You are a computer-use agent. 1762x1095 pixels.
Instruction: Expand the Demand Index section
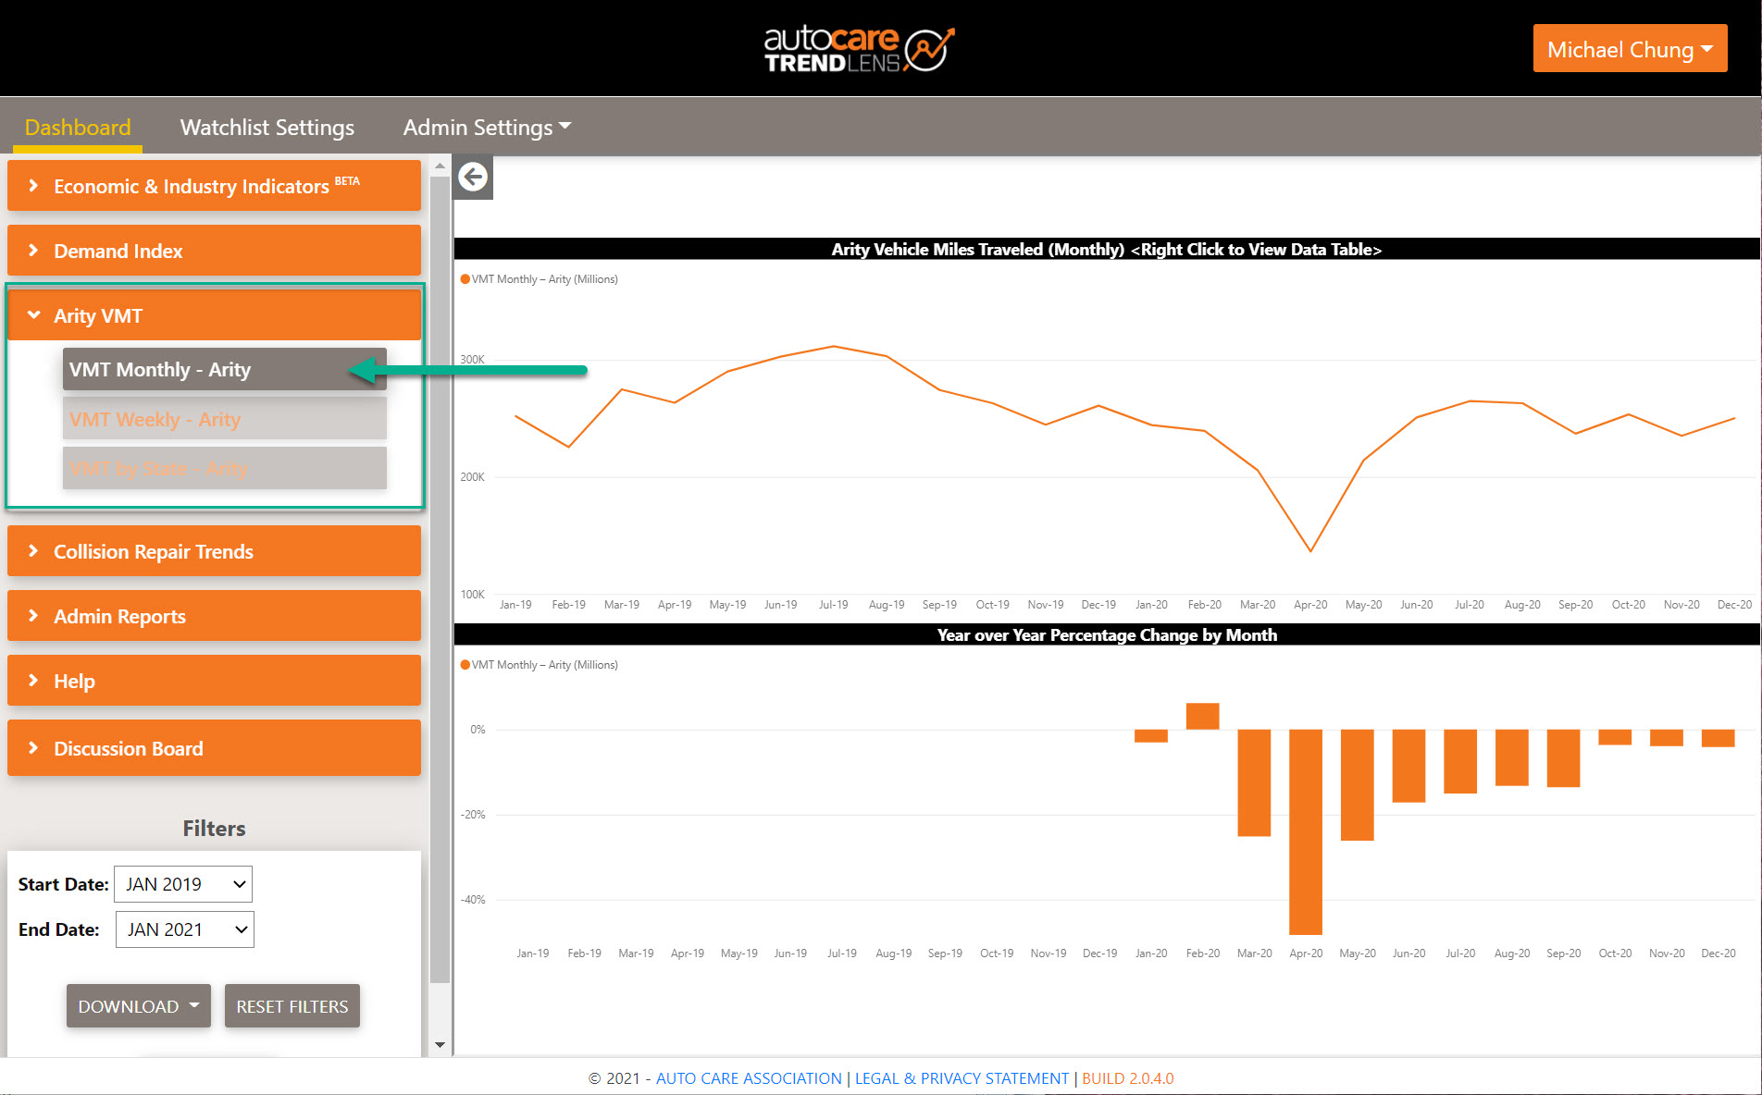tap(214, 251)
